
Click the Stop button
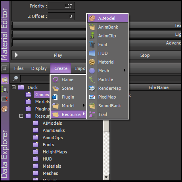(155, 55)
